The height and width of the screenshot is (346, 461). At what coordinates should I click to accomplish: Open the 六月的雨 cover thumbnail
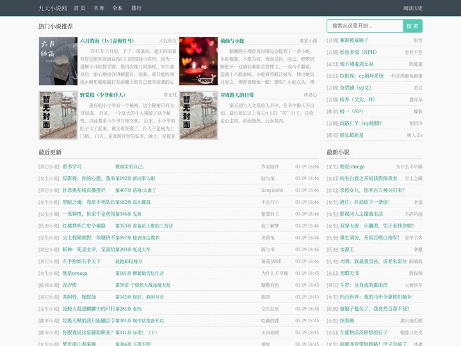(x=58, y=62)
